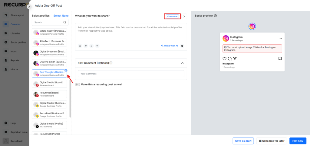The width and height of the screenshot is (310, 146).
Task: Click the Report an Issue icon
Action: coord(6,132)
